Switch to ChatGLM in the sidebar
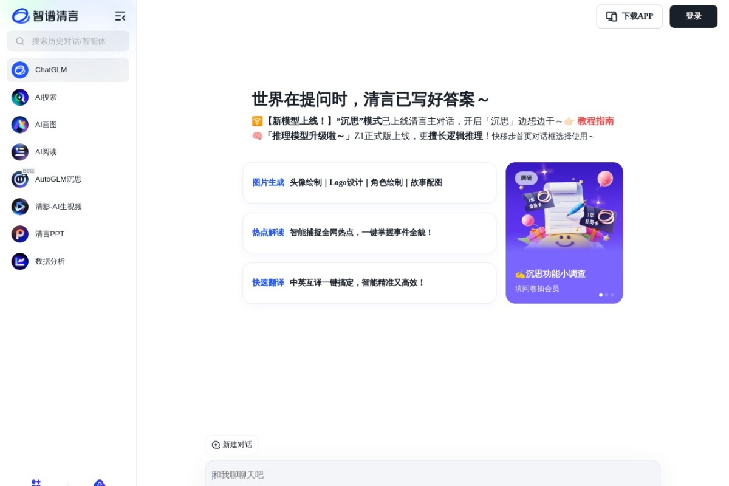 51,70
